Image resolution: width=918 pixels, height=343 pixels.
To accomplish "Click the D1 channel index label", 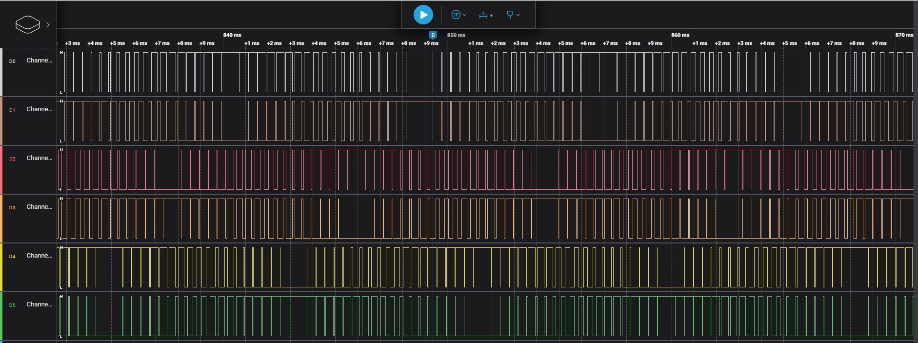I will click(x=12, y=110).
